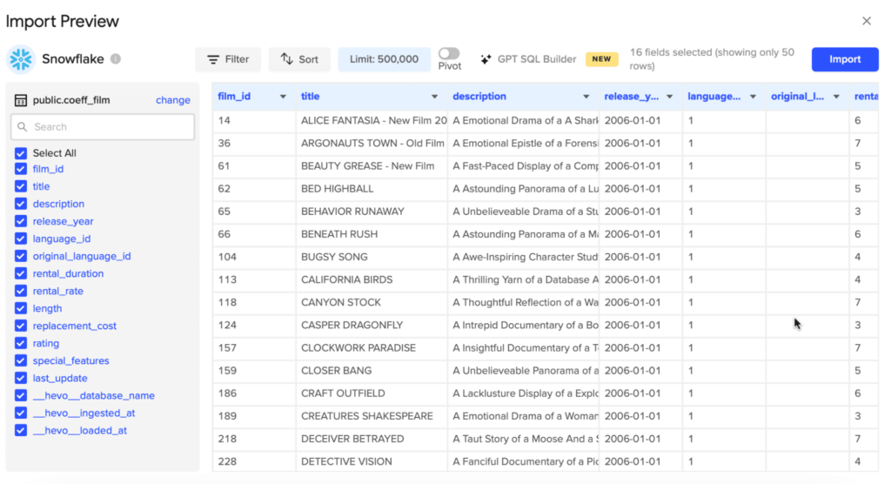Open the Filter options

click(228, 59)
